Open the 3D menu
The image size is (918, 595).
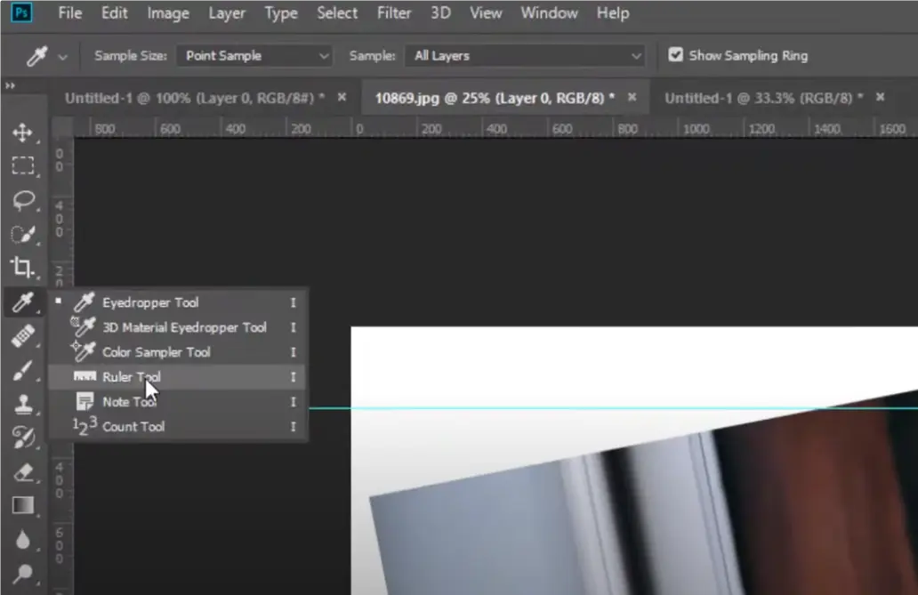click(x=441, y=12)
